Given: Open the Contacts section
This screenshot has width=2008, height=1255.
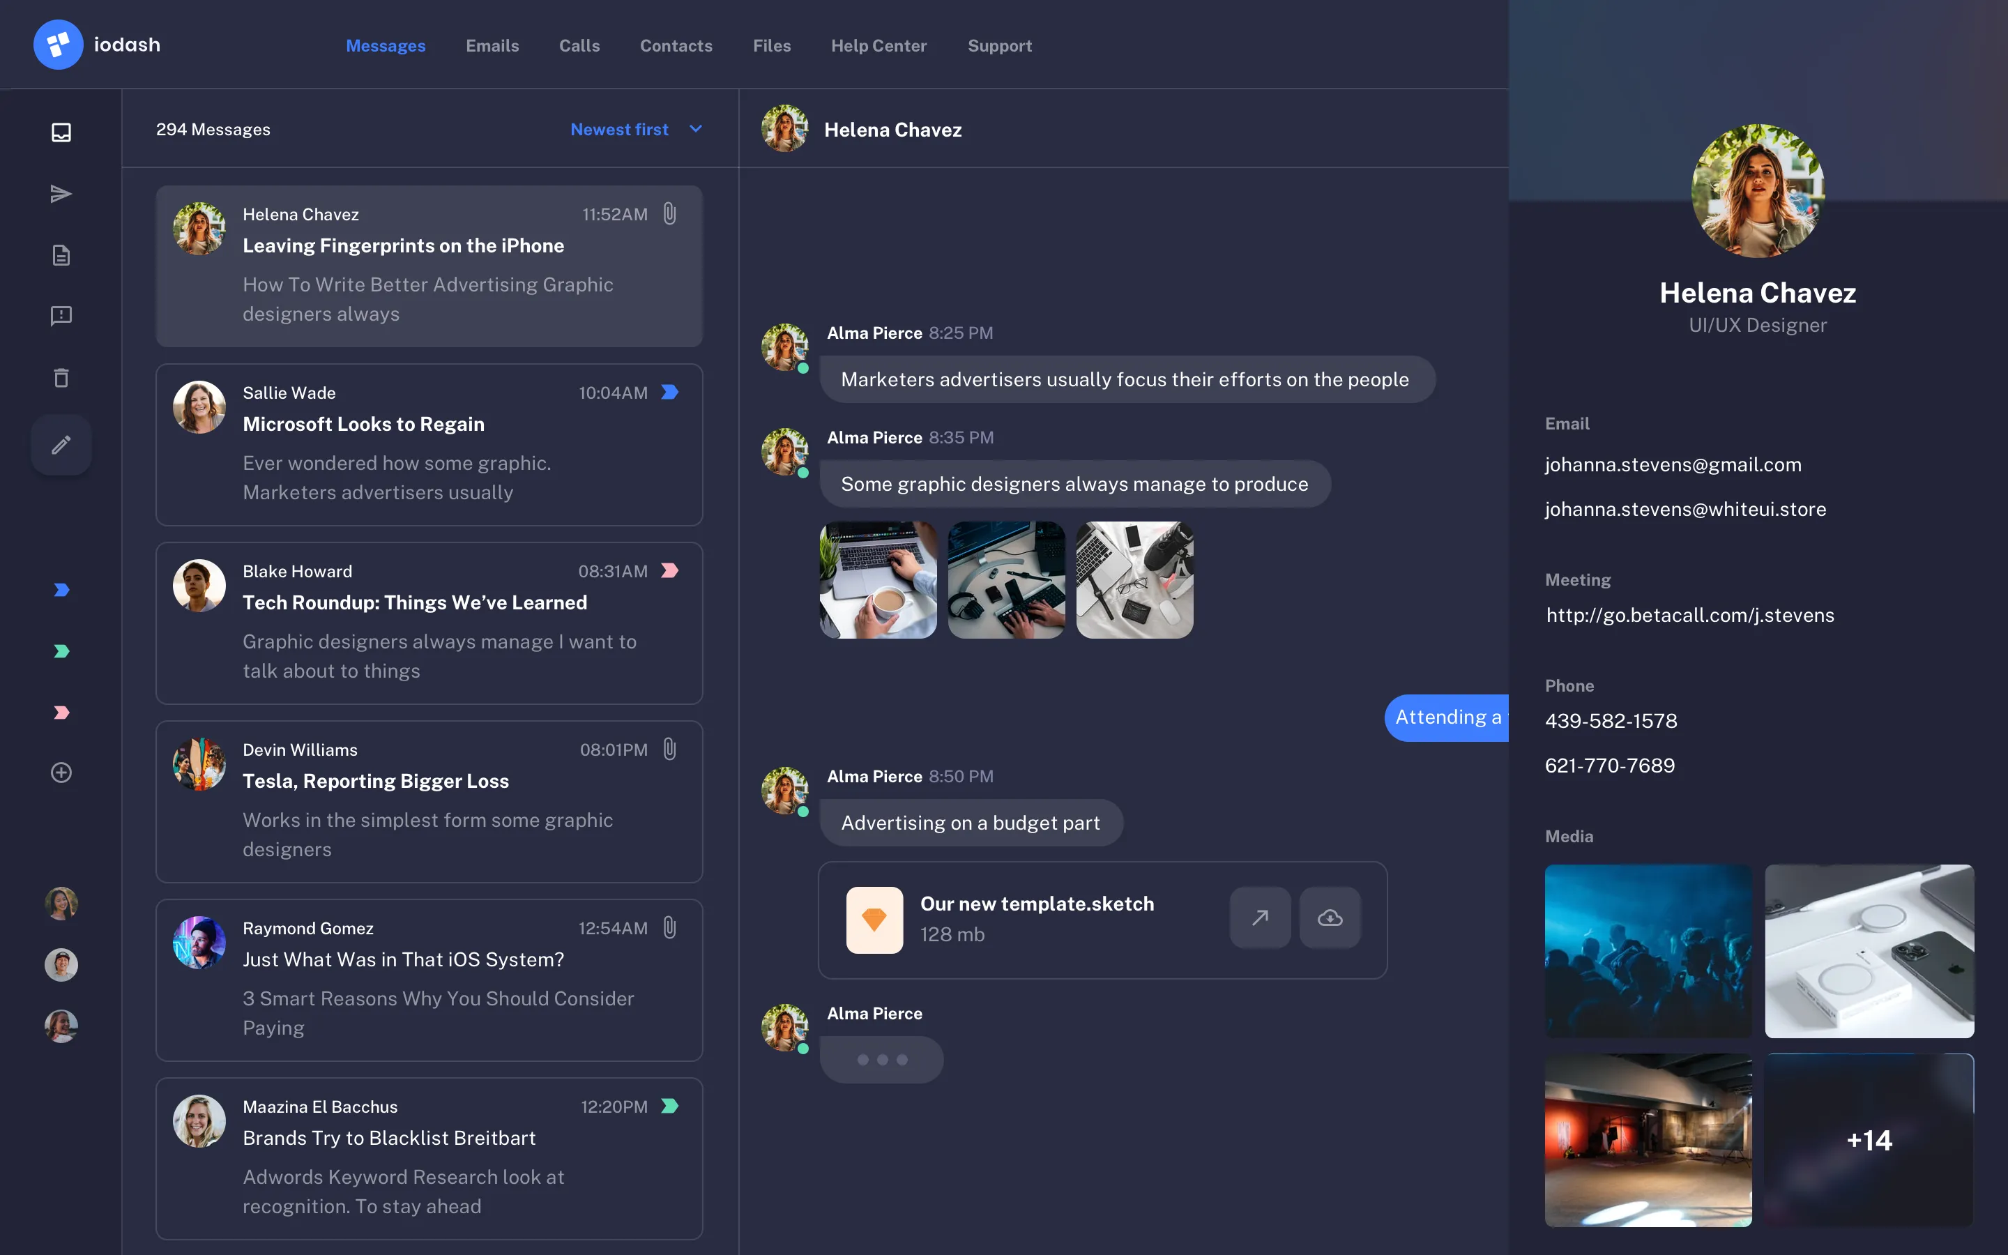Looking at the screenshot, I should coord(676,45).
